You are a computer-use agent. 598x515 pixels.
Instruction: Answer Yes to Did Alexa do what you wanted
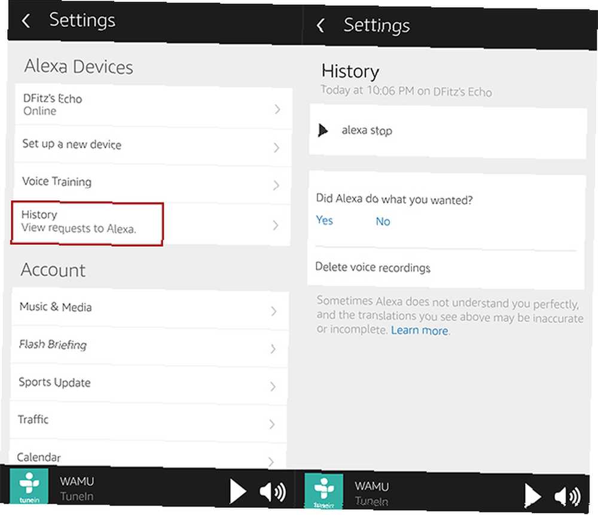pyautogui.click(x=325, y=220)
